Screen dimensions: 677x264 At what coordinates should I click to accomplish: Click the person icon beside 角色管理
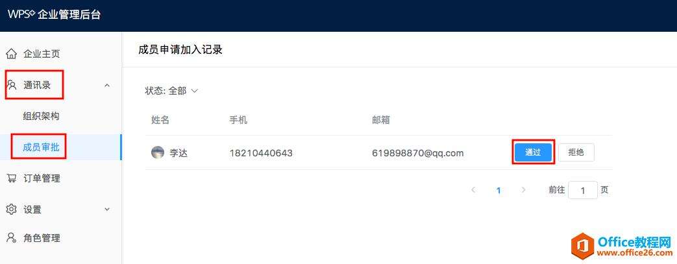pos(11,237)
